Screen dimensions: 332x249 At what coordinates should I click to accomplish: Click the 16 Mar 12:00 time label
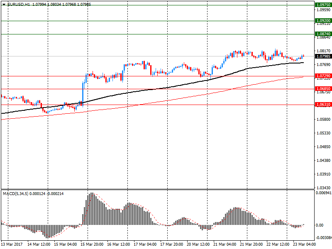tap(118, 244)
